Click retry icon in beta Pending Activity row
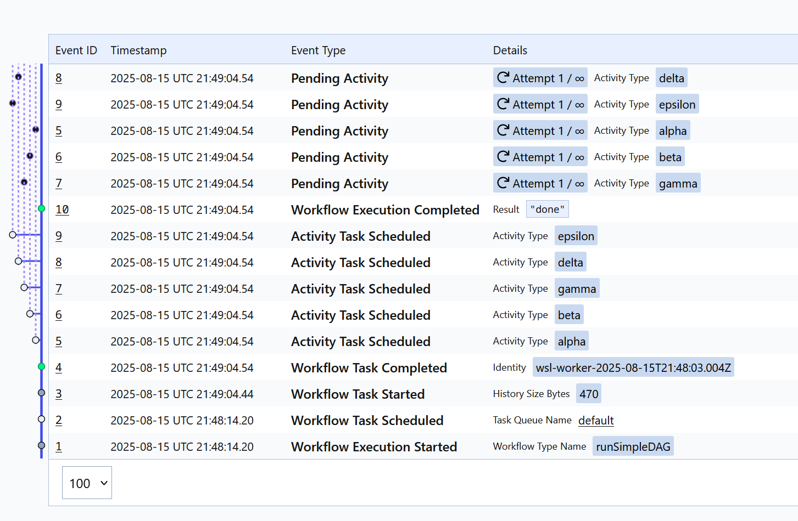798x521 pixels. click(503, 156)
